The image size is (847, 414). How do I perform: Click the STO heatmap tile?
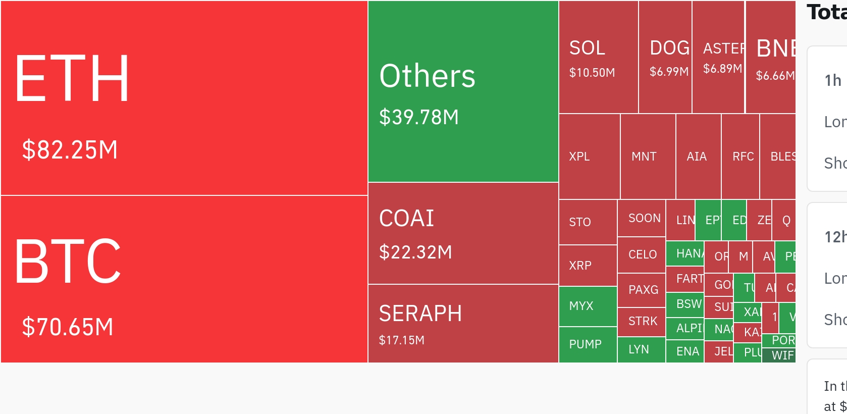pos(588,222)
